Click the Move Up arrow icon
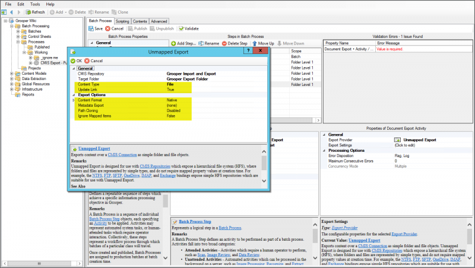 coord(254,43)
